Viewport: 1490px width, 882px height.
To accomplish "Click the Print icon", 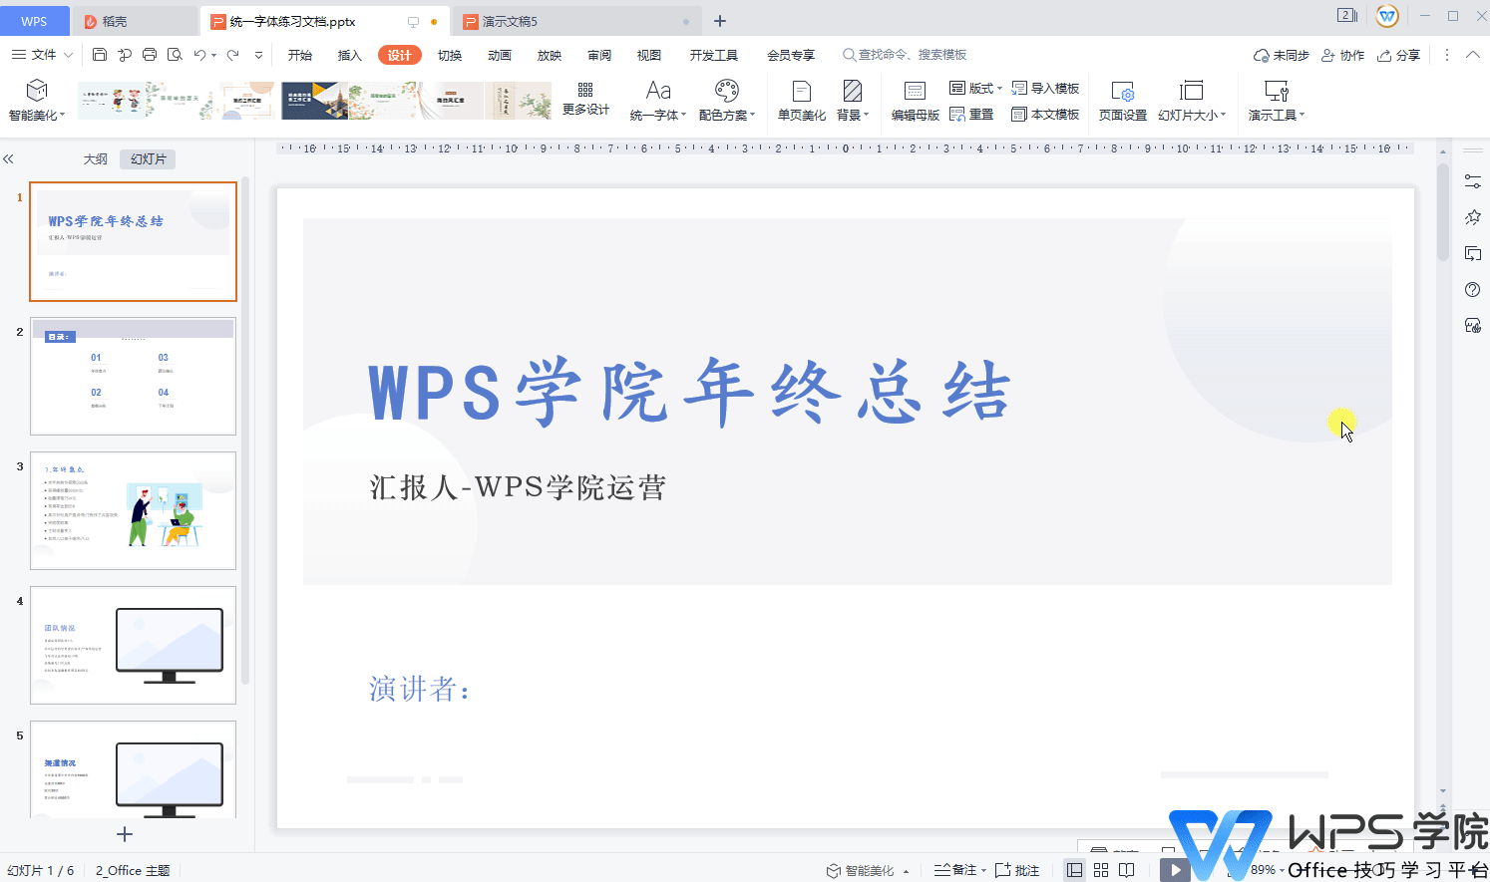I will (x=150, y=55).
